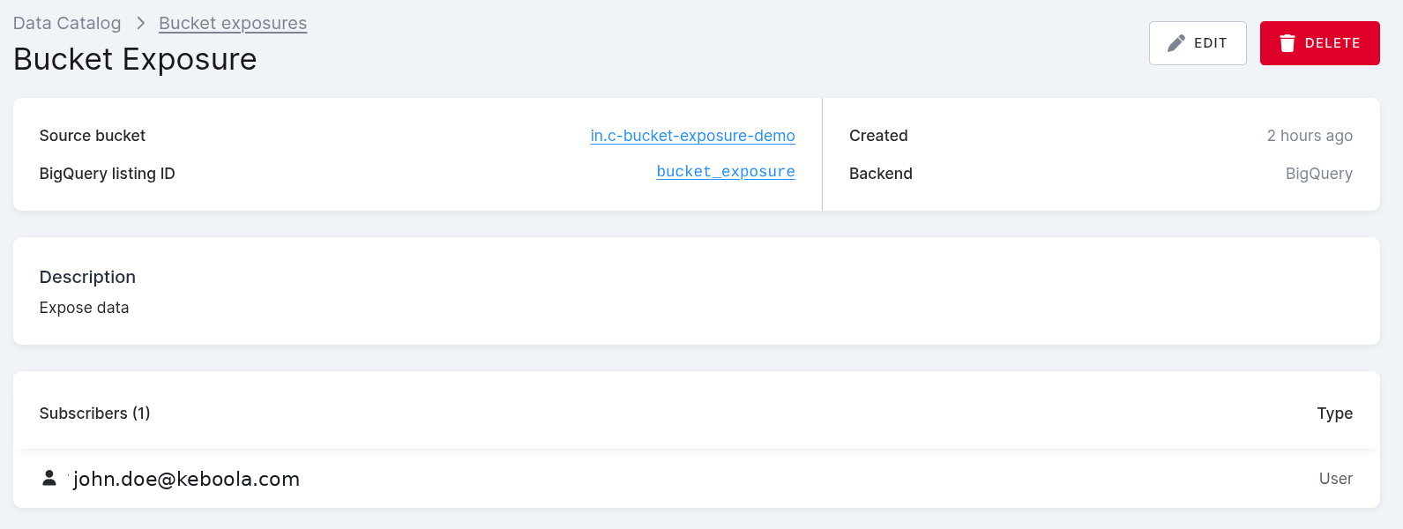This screenshot has height=529, width=1403.
Task: Open the Bucket exposures breadcrumb link
Action: 233,23
